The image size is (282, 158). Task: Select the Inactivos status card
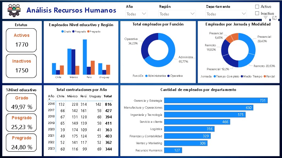[x=22, y=66]
